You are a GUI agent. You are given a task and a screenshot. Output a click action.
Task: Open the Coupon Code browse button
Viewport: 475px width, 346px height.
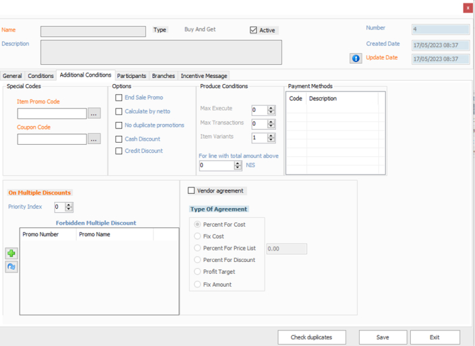94,139
